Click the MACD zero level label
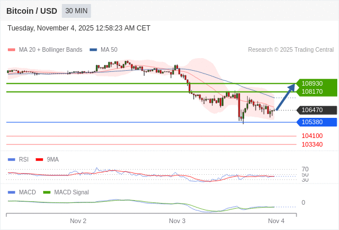This screenshot has width=339, height=230. tap(303, 202)
